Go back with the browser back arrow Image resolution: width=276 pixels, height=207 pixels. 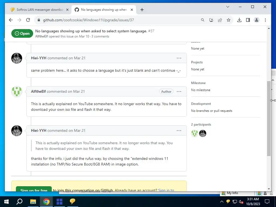[x=11, y=20]
